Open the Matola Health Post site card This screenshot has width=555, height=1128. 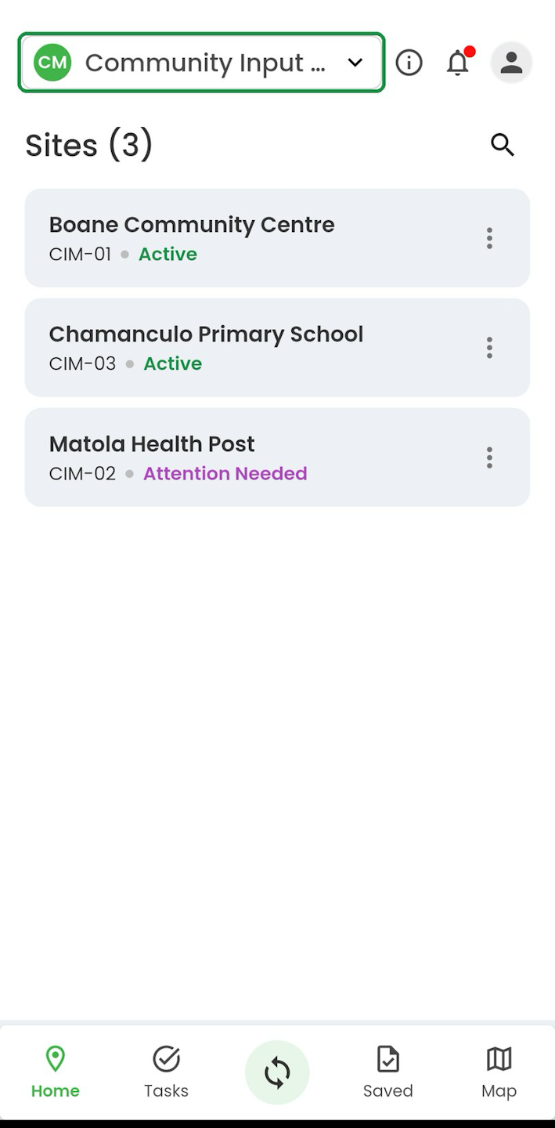[277, 457]
